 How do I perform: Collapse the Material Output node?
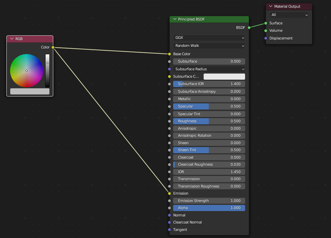[271, 6]
